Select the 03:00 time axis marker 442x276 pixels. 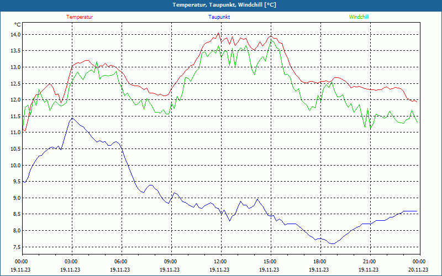pos(71,262)
